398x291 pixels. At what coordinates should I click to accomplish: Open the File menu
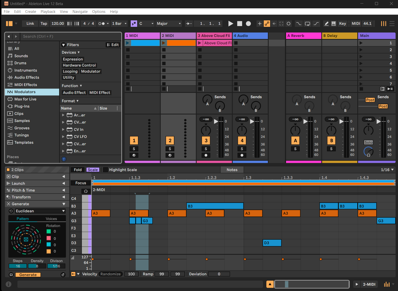(7, 12)
